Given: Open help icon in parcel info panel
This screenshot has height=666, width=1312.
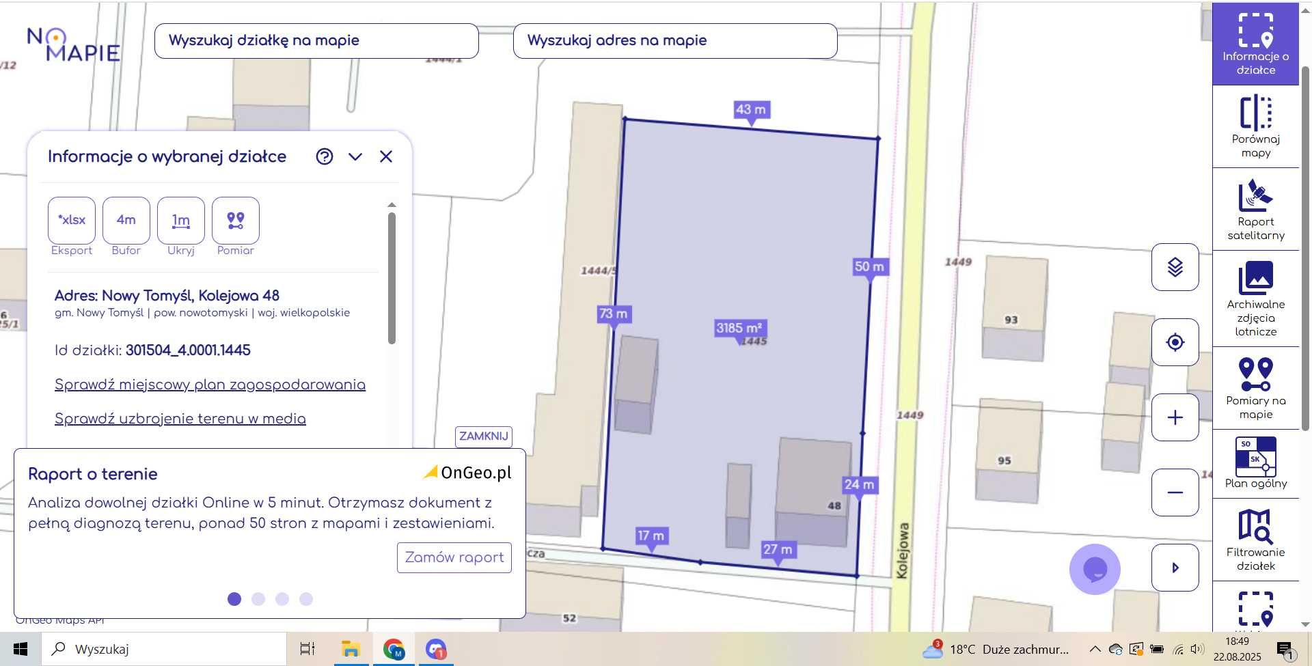Looking at the screenshot, I should [x=325, y=156].
